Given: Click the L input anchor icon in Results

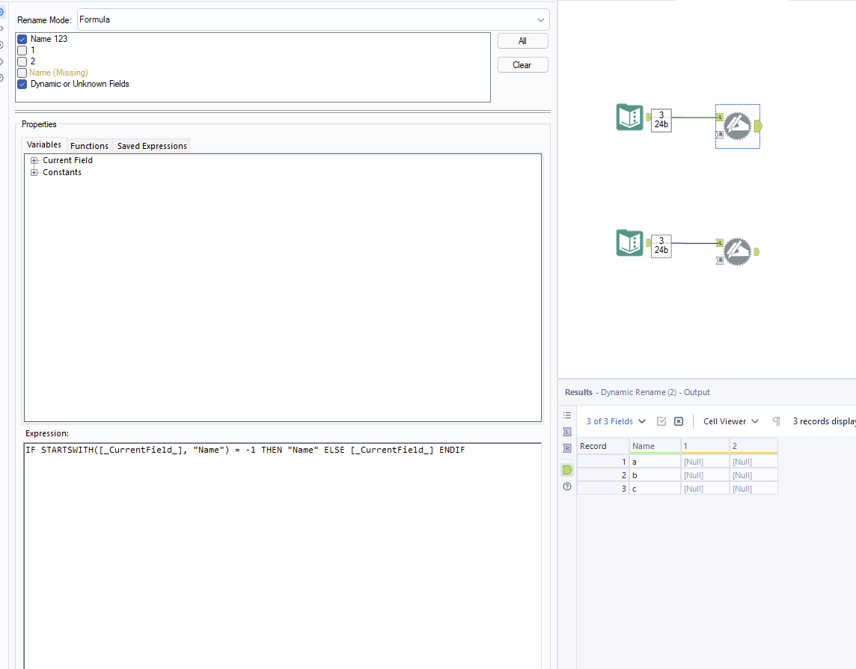Looking at the screenshot, I should (x=566, y=432).
